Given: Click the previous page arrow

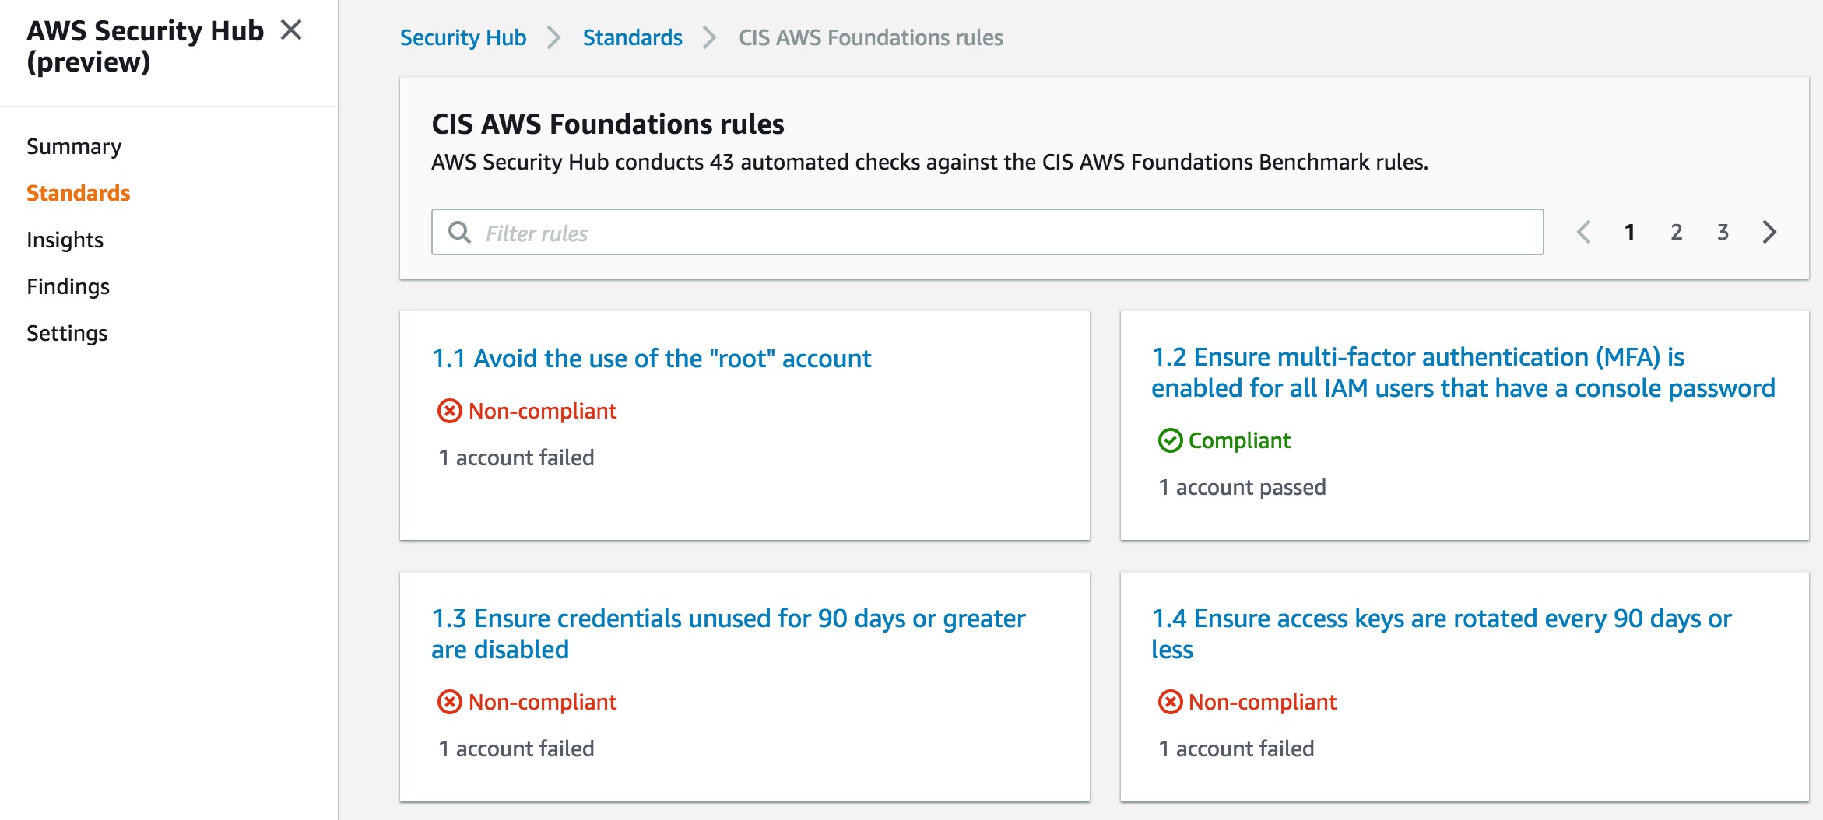Looking at the screenshot, I should [1583, 232].
